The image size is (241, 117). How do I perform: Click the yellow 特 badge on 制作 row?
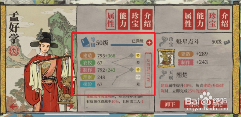pos(138,70)
